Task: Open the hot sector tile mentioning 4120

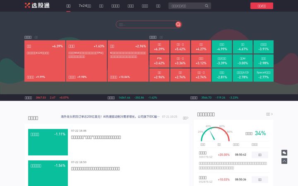Action: (x=45, y=61)
